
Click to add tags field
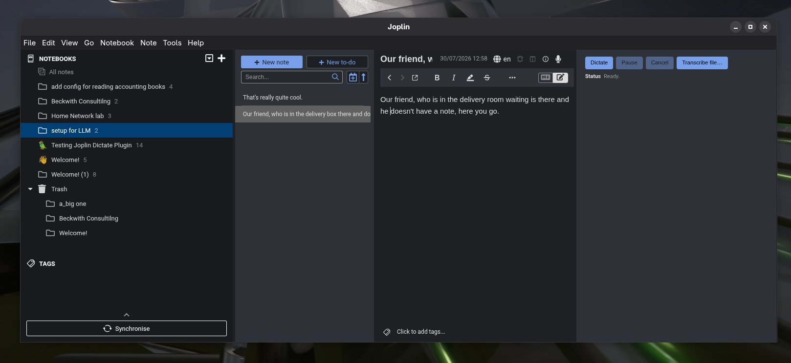(x=421, y=332)
